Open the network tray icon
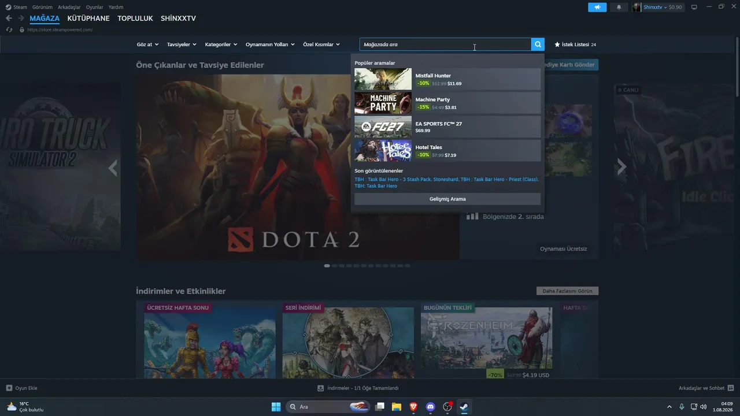Screen dimensions: 740x416 click(x=693, y=407)
